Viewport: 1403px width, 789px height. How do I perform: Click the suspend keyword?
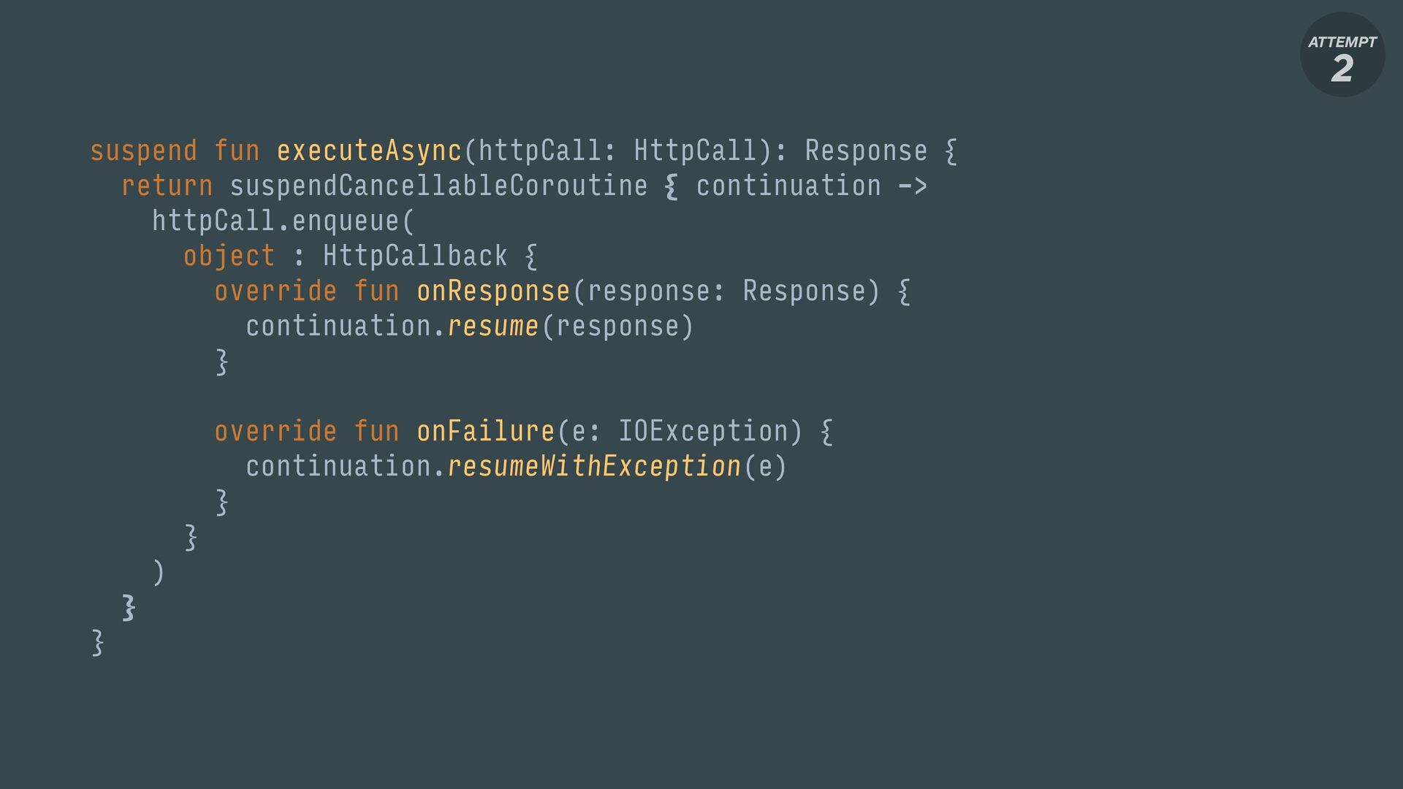pos(143,151)
